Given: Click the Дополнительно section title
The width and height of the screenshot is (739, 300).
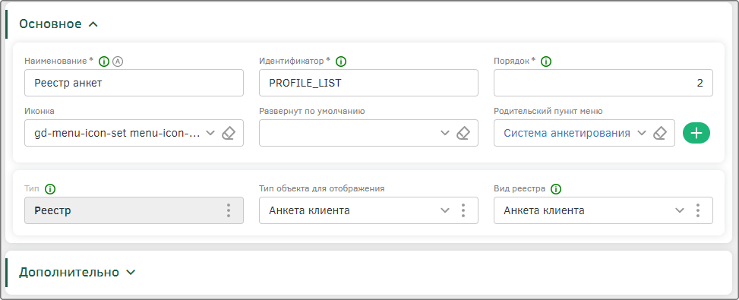Looking at the screenshot, I should pyautogui.click(x=69, y=272).
